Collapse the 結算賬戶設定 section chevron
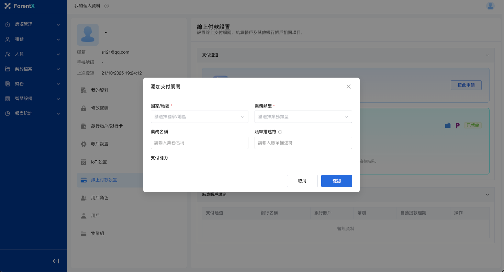 [487, 195]
